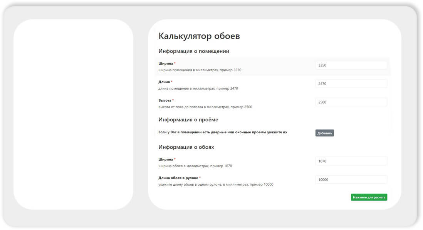Click the roll length input showing 10000
The width and height of the screenshot is (423, 230).
coord(351,180)
